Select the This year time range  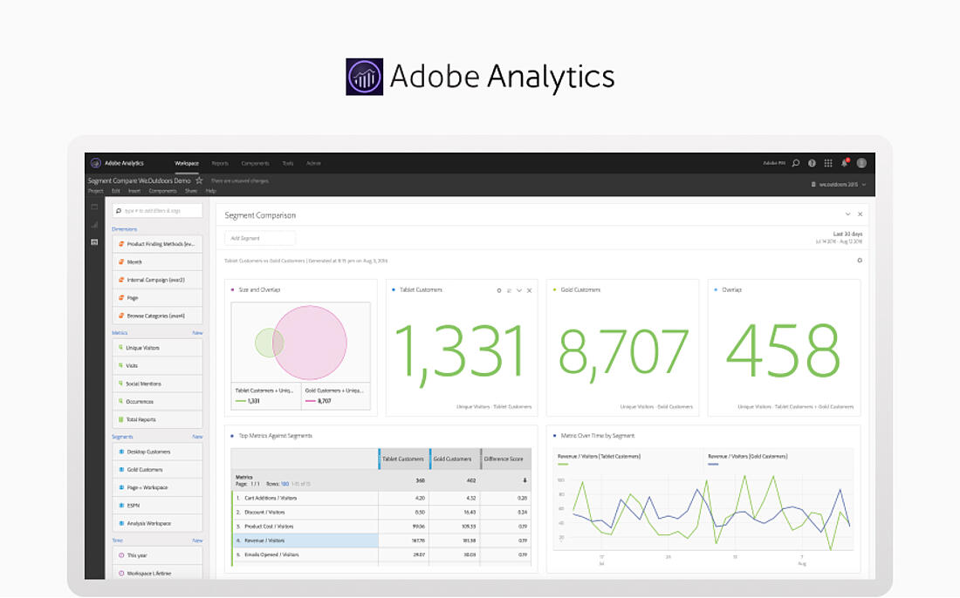pyautogui.click(x=157, y=556)
